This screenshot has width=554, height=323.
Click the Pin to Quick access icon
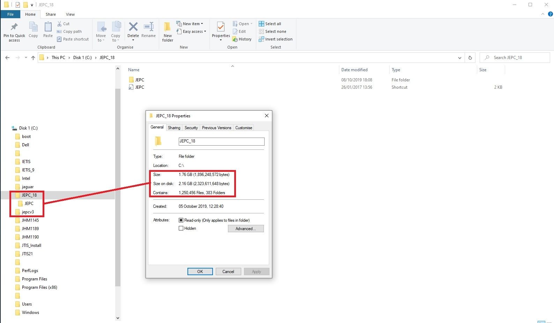(x=14, y=27)
